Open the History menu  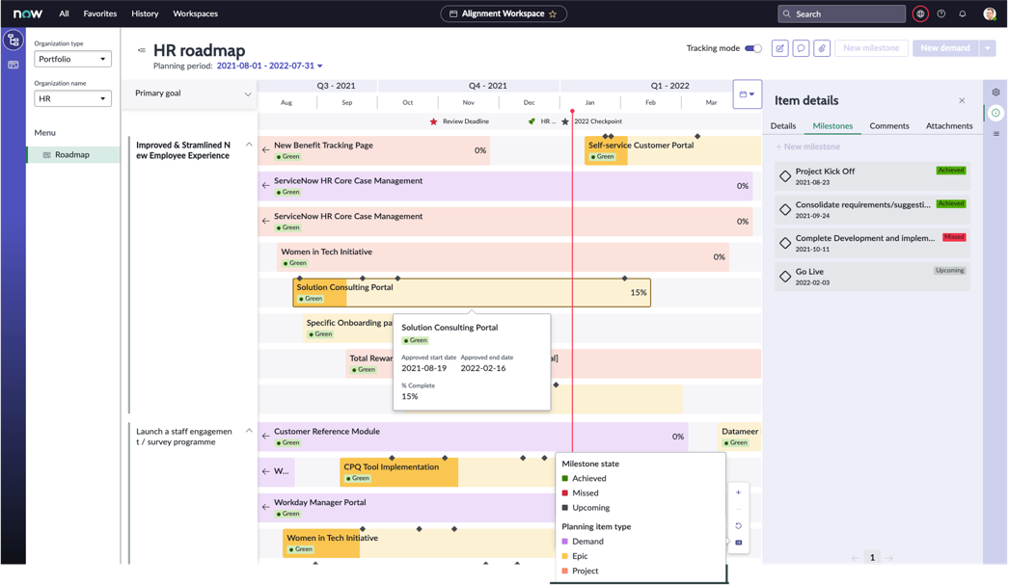[x=145, y=13]
